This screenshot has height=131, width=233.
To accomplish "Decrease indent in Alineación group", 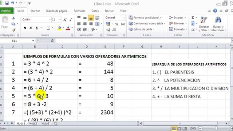I will click(79, 30).
